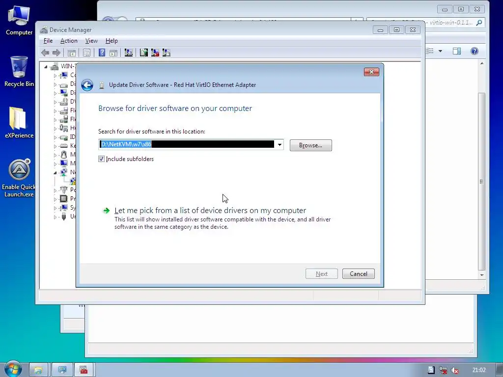Collapse the Network adapters tree node
The height and width of the screenshot is (377, 503).
55,172
